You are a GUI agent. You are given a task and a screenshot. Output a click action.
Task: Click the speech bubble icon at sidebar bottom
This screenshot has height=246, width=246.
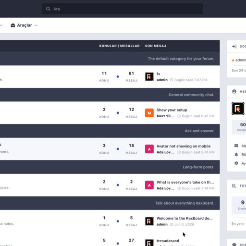pyautogui.click(x=234, y=245)
